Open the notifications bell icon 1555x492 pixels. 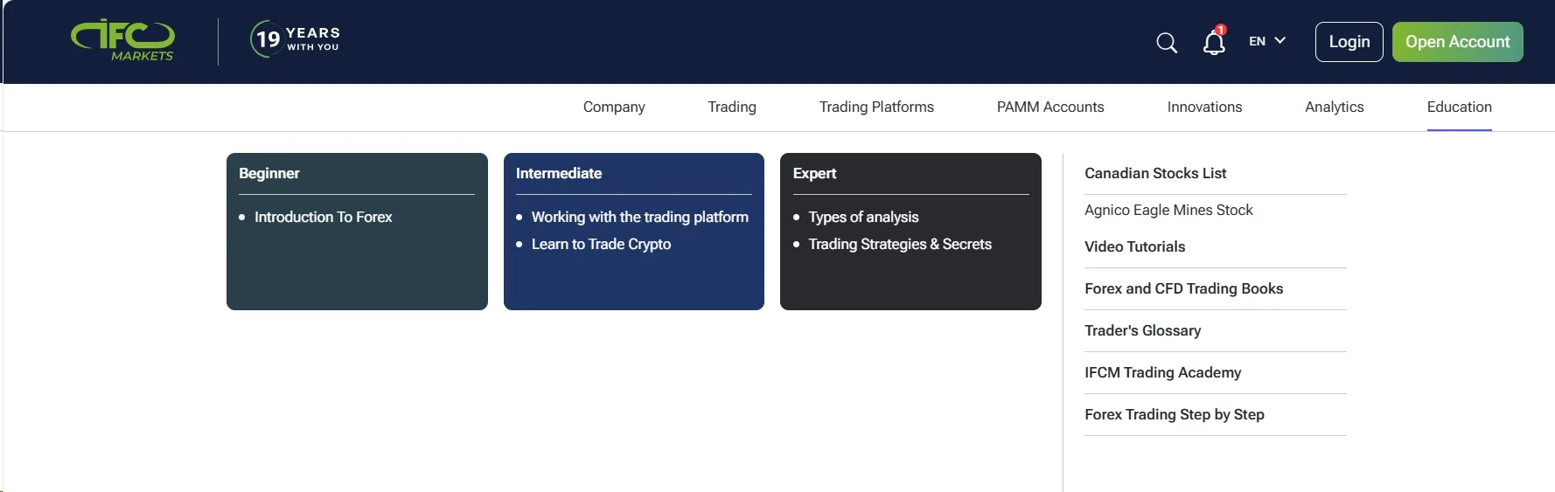point(1214,41)
